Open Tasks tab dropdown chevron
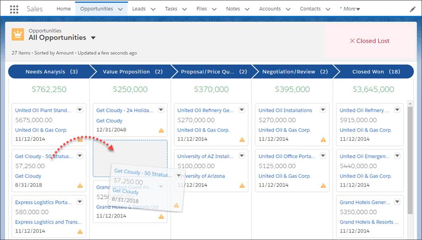 tap(184, 9)
